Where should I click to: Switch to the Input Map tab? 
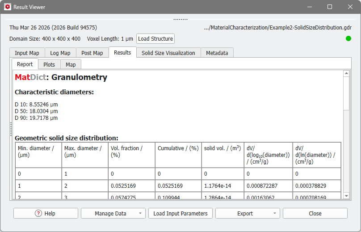pos(27,53)
